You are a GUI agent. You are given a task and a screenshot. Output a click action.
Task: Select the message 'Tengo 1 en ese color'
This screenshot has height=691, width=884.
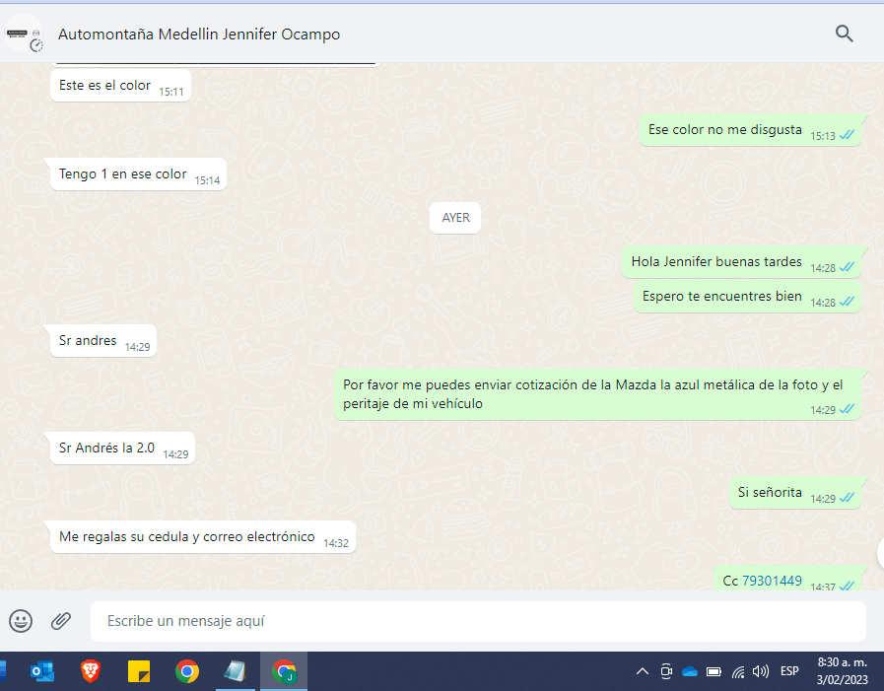point(138,174)
